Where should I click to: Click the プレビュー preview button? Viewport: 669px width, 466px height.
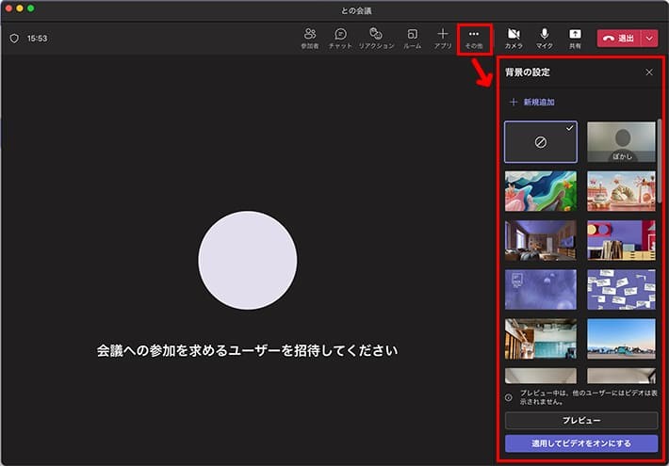click(x=581, y=421)
